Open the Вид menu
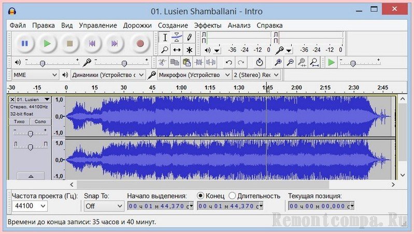The image size is (414, 234). (67, 25)
